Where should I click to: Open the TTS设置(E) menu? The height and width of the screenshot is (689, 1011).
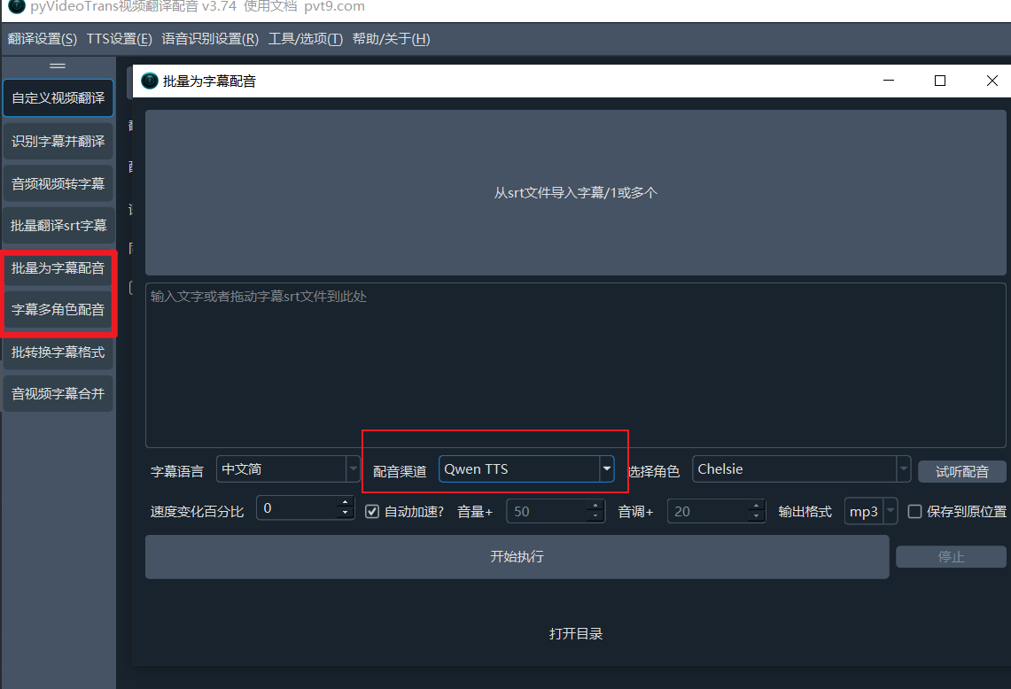point(120,39)
